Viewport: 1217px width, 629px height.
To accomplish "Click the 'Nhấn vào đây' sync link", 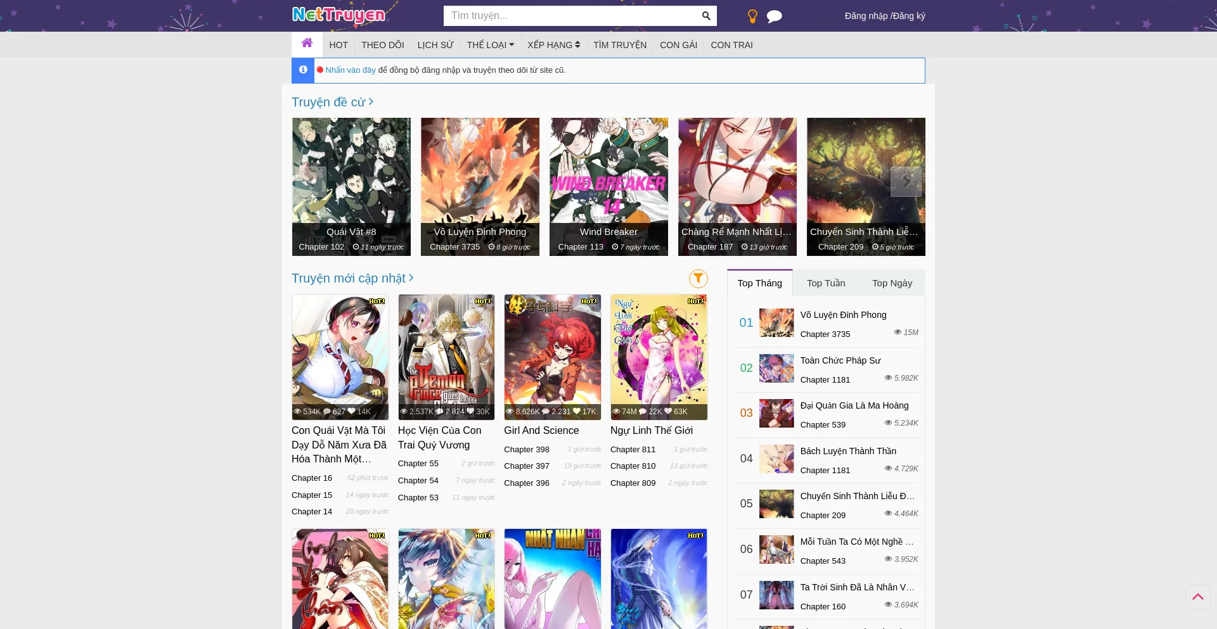I will point(351,70).
